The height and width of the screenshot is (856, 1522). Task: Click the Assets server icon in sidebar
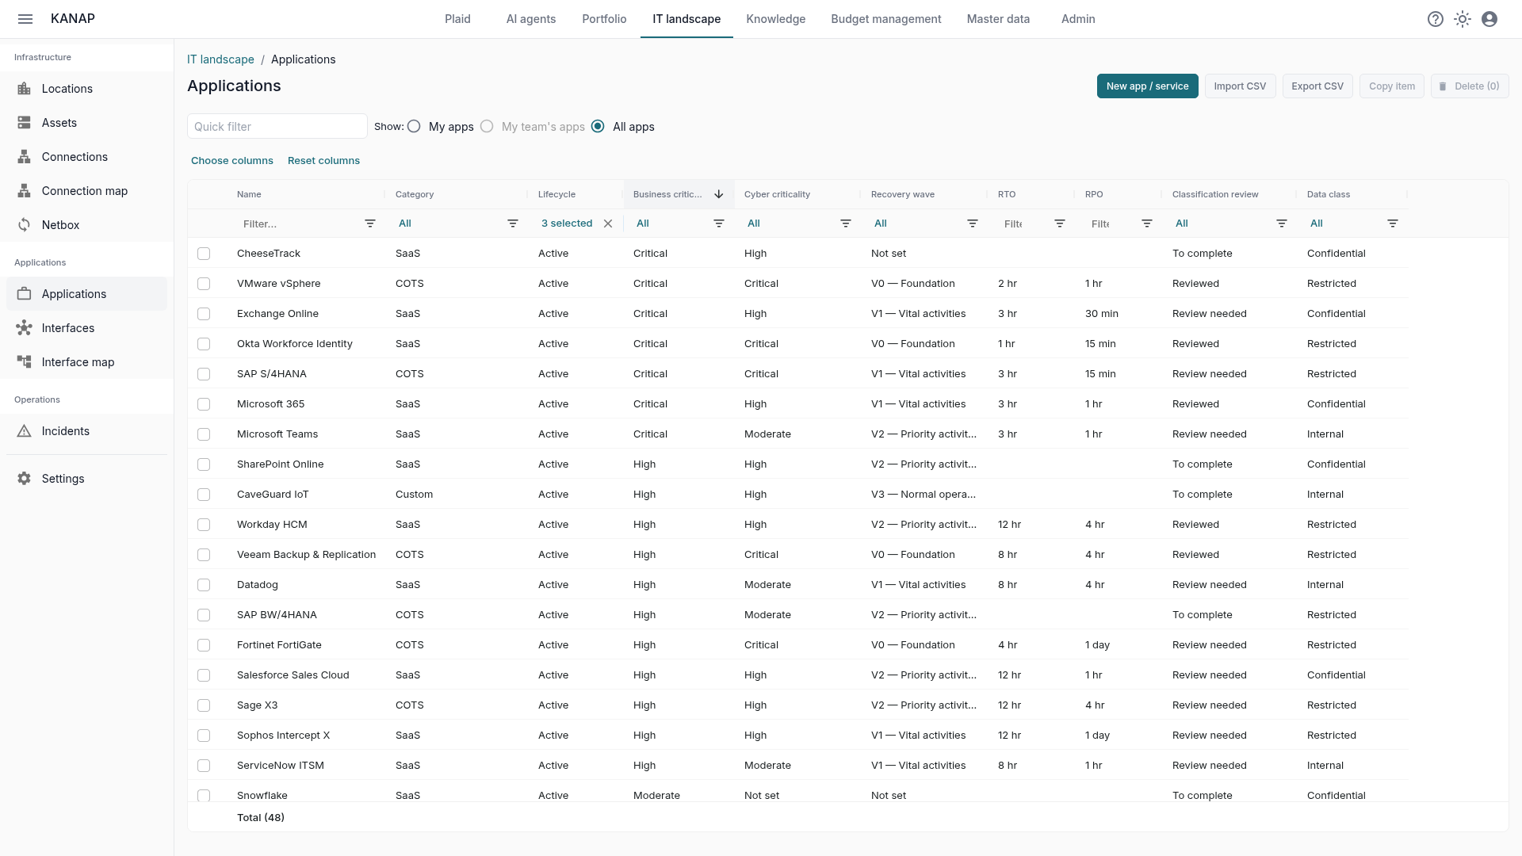click(x=25, y=123)
